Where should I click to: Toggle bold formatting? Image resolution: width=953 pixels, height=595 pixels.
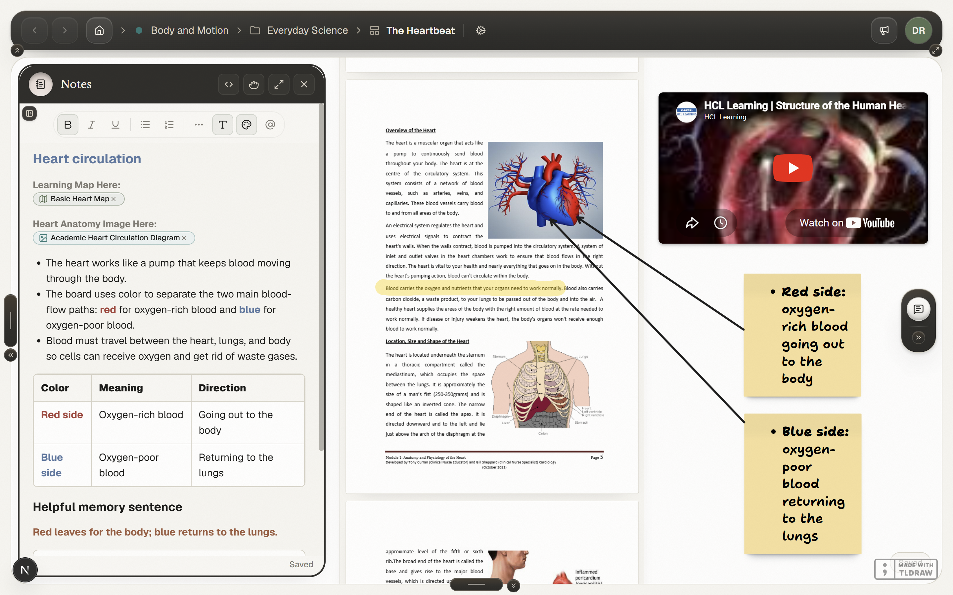(x=68, y=125)
